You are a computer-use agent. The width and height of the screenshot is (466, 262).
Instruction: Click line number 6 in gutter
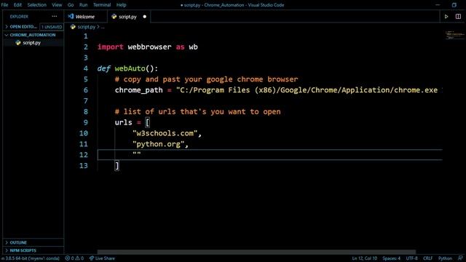tap(86, 90)
